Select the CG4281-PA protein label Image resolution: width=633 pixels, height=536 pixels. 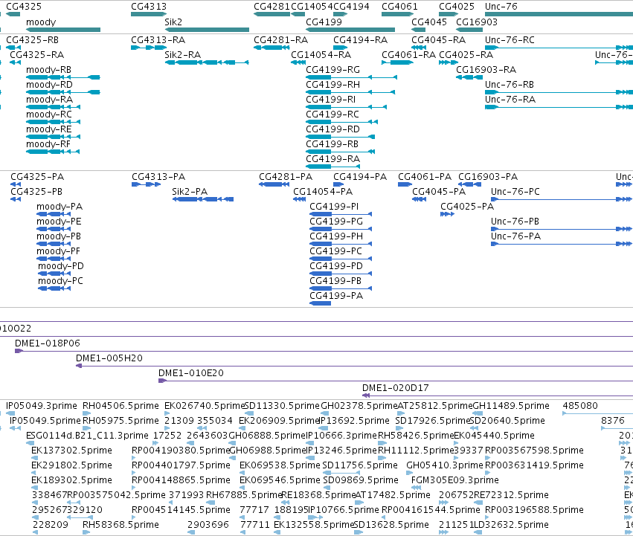pyautogui.click(x=286, y=177)
